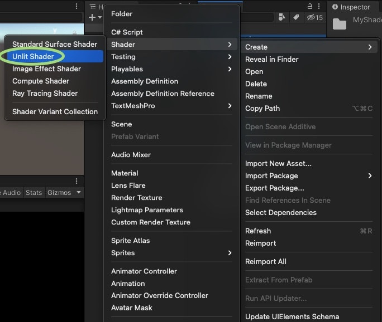Expand the Shader submenu
The height and width of the screenshot is (322, 382).
tap(172, 45)
